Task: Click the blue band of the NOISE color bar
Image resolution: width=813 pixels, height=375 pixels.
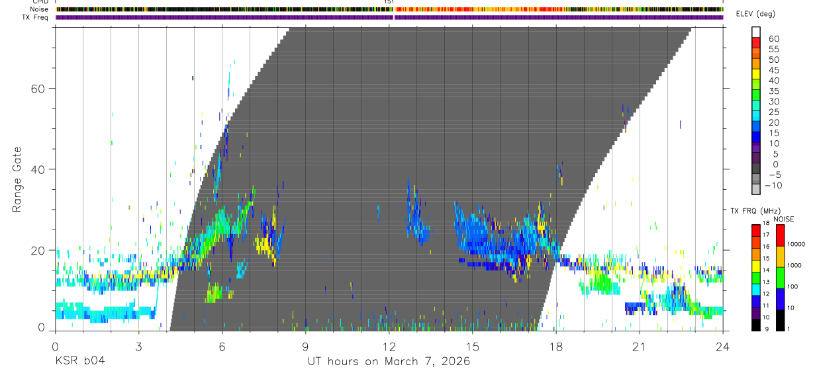Action: 781,299
